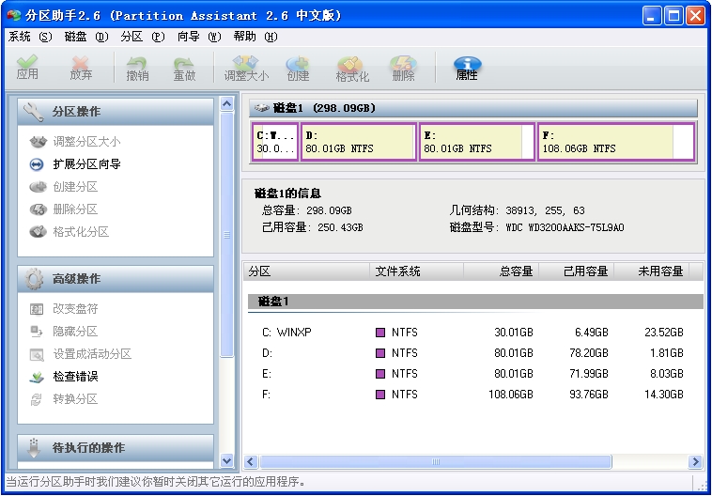
Task: Click the 格式化分区 sidebar icon
Action: click(39, 232)
